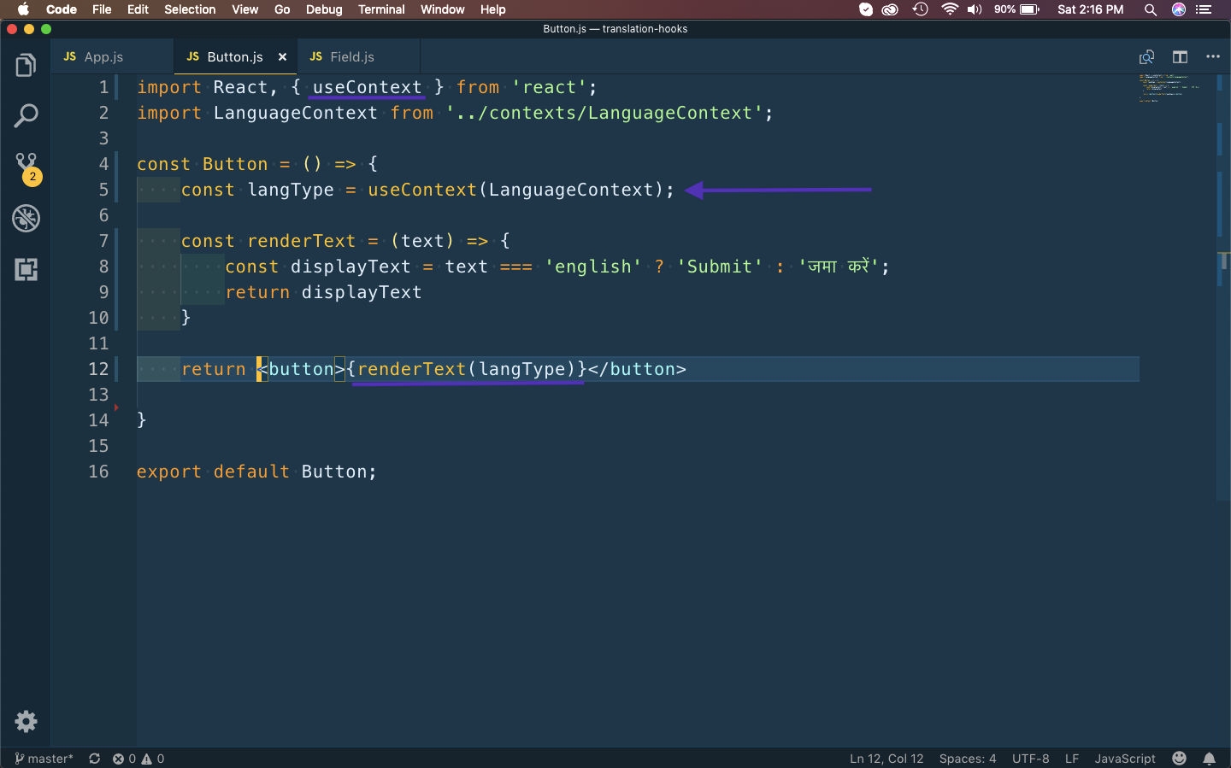Open Source Control view with 2 changes

click(x=27, y=167)
